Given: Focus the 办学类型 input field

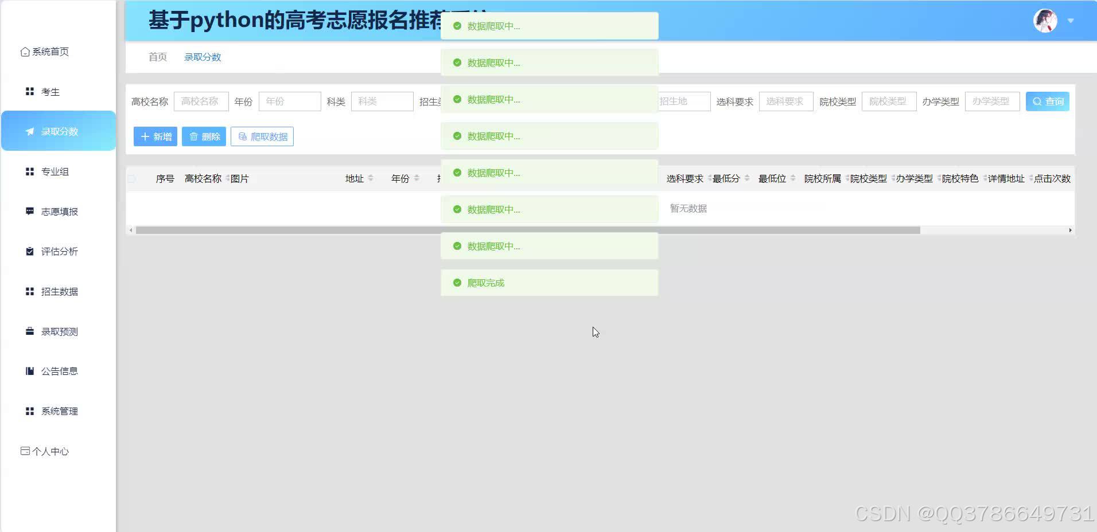Looking at the screenshot, I should click(993, 101).
